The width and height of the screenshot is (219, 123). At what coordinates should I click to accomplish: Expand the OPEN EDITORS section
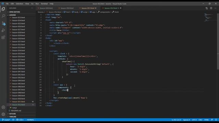tap(14, 12)
